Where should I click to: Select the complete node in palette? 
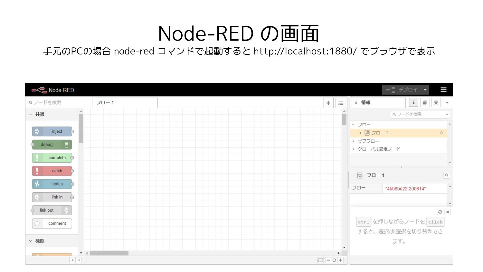click(52, 158)
